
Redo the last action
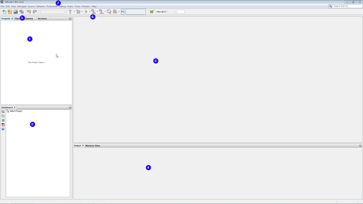[x=34, y=11]
